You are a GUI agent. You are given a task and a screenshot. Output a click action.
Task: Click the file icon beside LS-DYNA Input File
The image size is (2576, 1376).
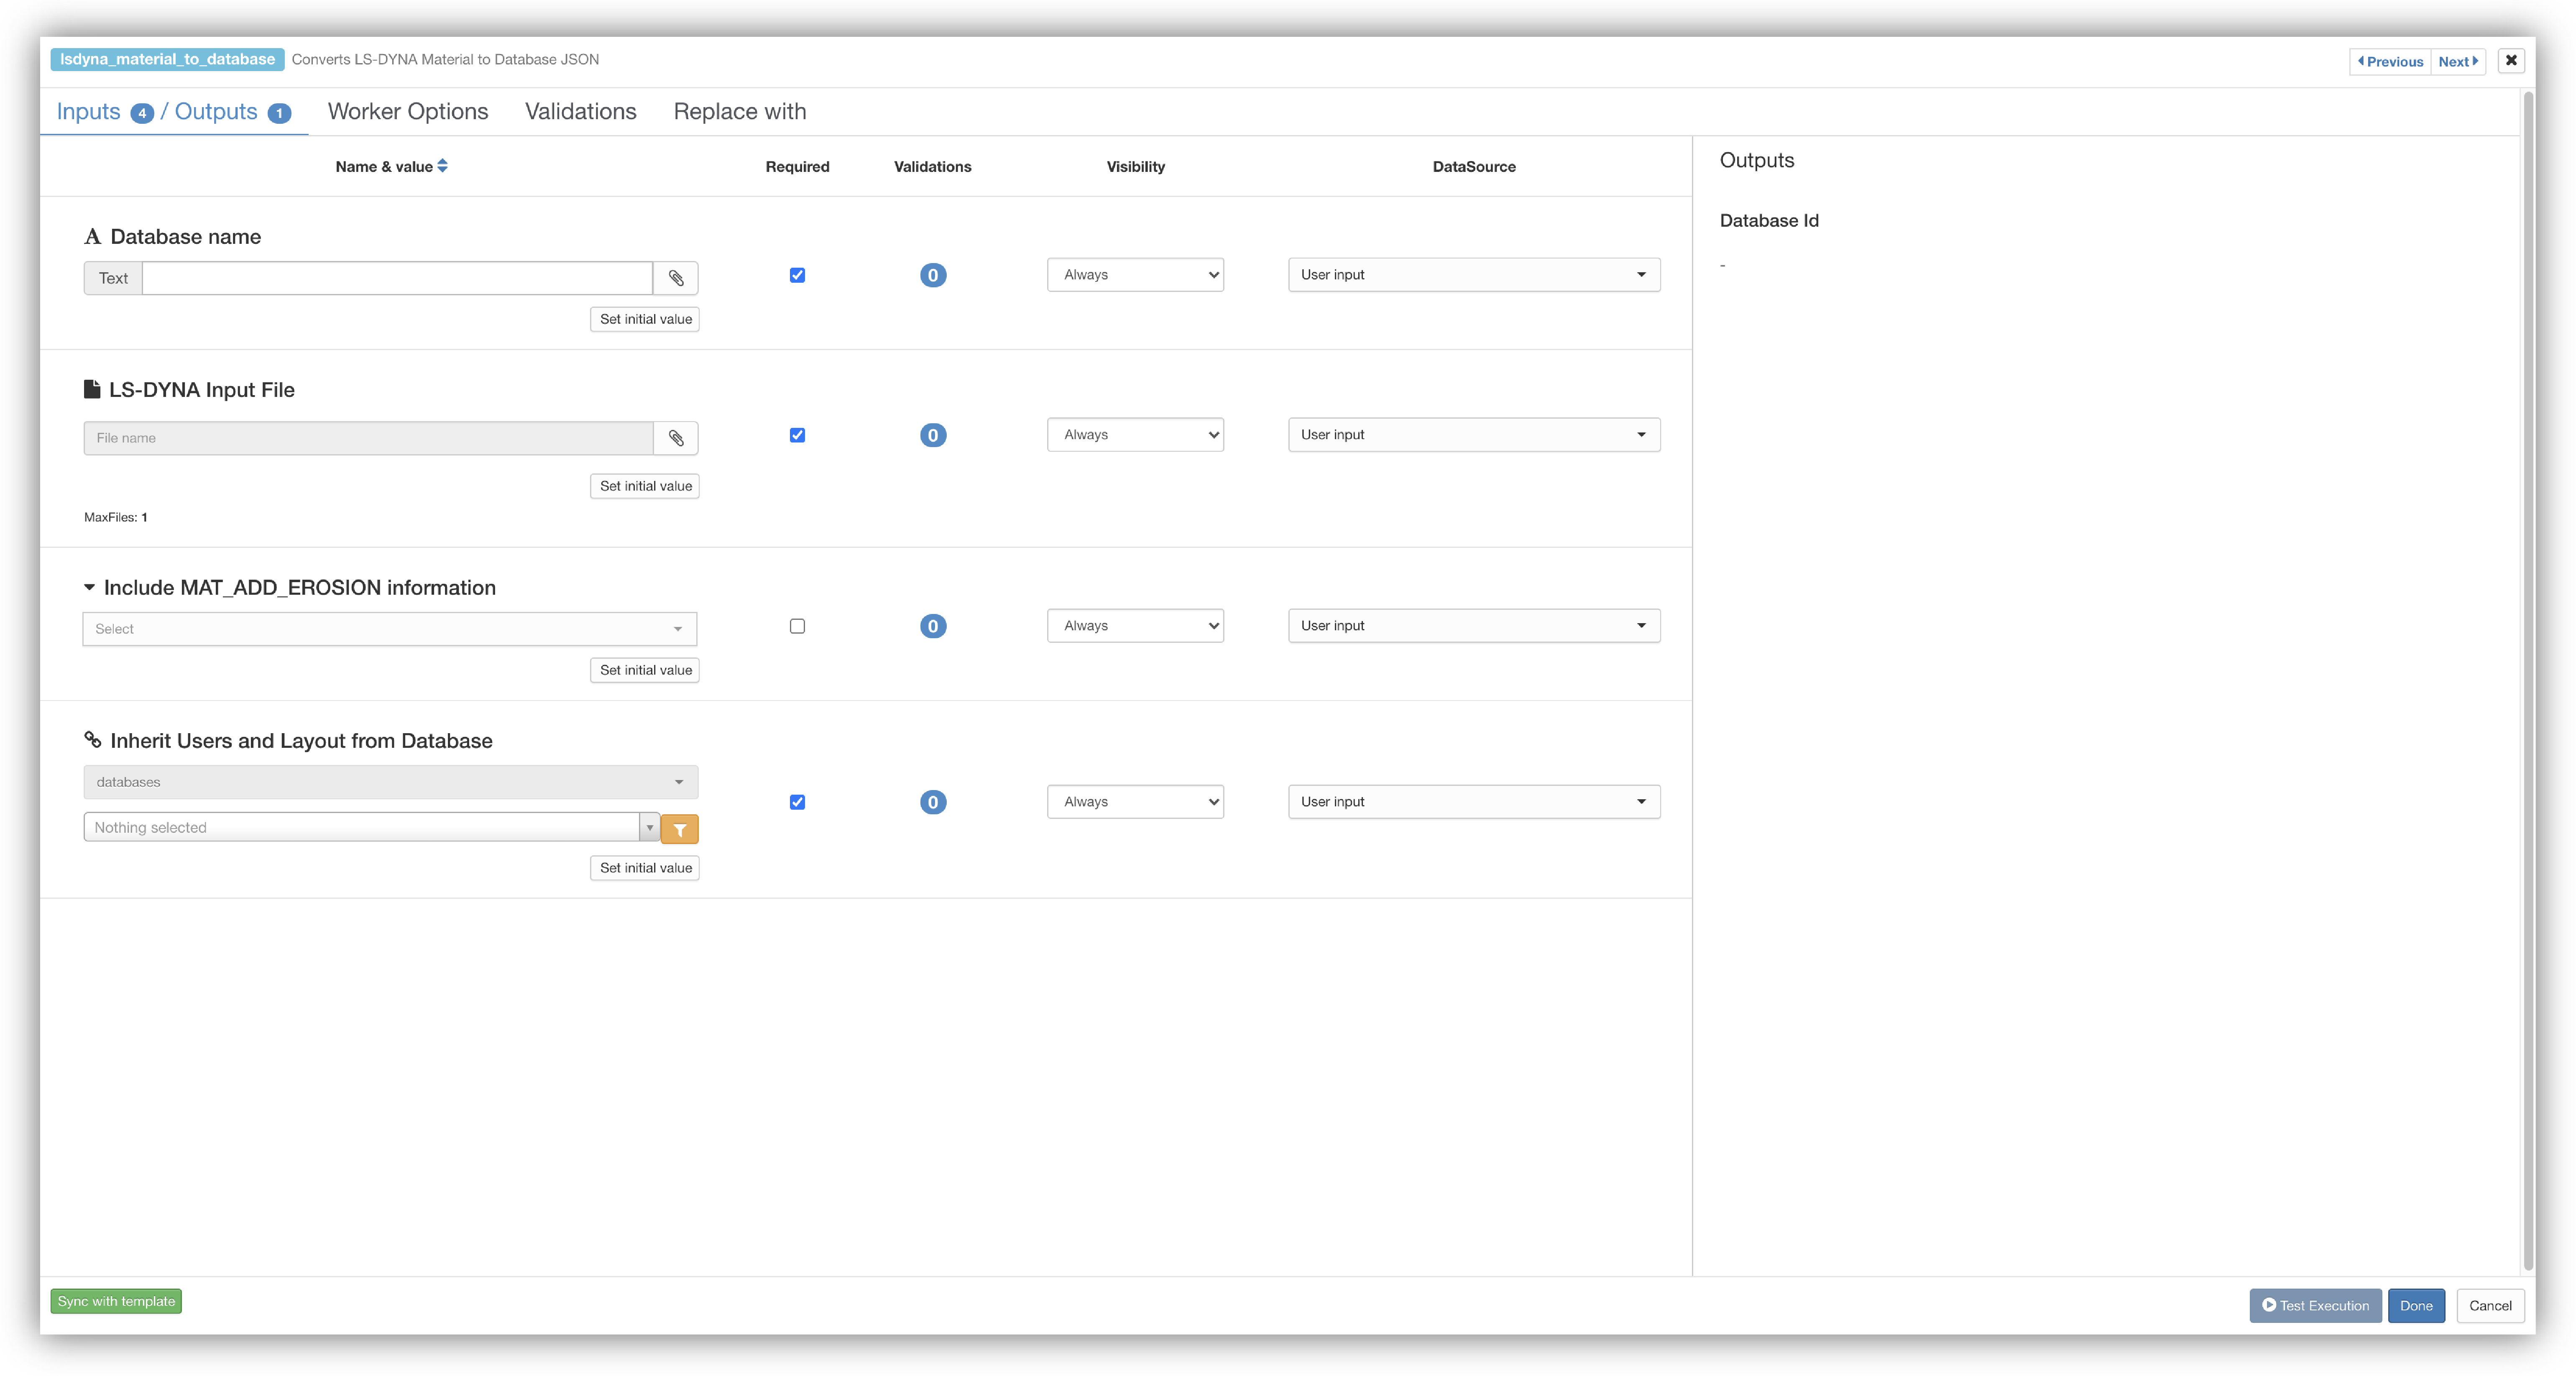point(92,389)
